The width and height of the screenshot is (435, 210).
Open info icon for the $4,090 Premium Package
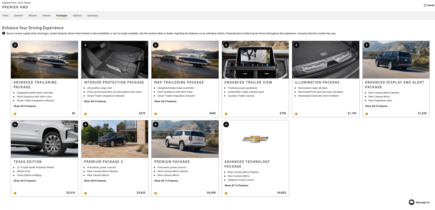tap(156, 193)
